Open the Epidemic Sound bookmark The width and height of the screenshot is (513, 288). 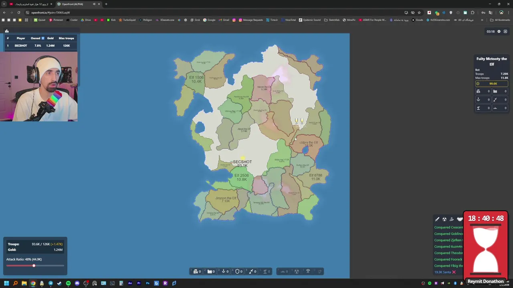pos(309,20)
